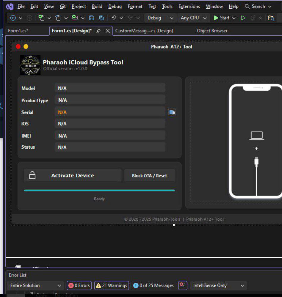Toggle the 21 Warnings filter
The height and width of the screenshot is (297, 282).
coord(112,285)
